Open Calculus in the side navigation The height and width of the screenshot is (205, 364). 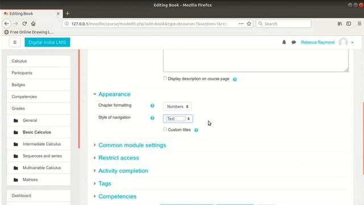(x=39, y=61)
